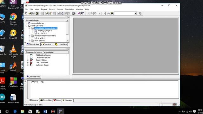Screen dimensions: 203x114
Task: Select the xc9572xl device tree node
Action: click(x=37, y=26)
